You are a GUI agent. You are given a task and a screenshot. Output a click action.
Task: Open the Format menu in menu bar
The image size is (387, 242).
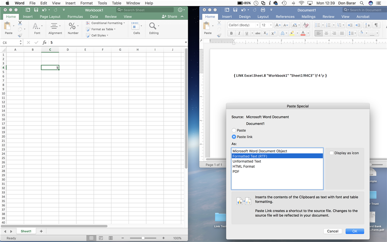[x=87, y=3]
